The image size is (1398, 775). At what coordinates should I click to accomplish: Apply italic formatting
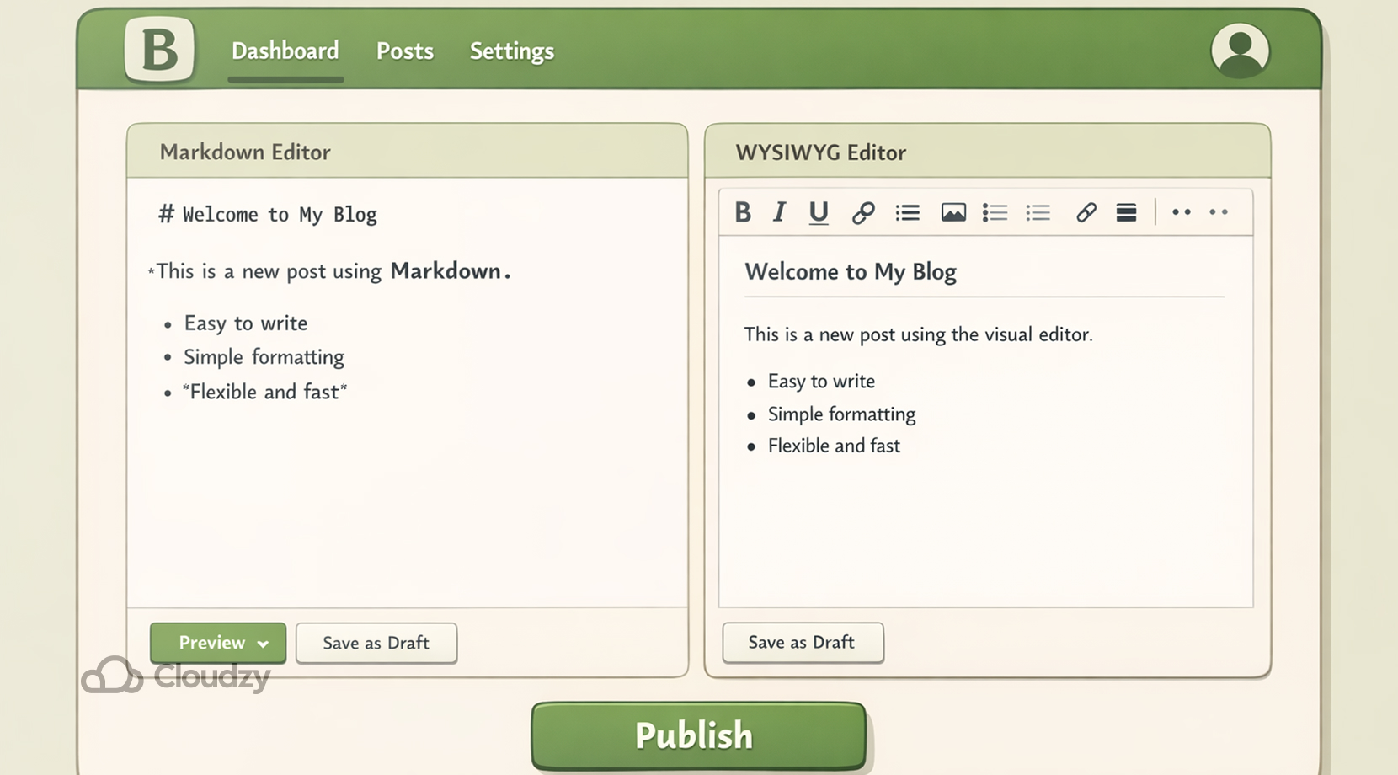(779, 212)
